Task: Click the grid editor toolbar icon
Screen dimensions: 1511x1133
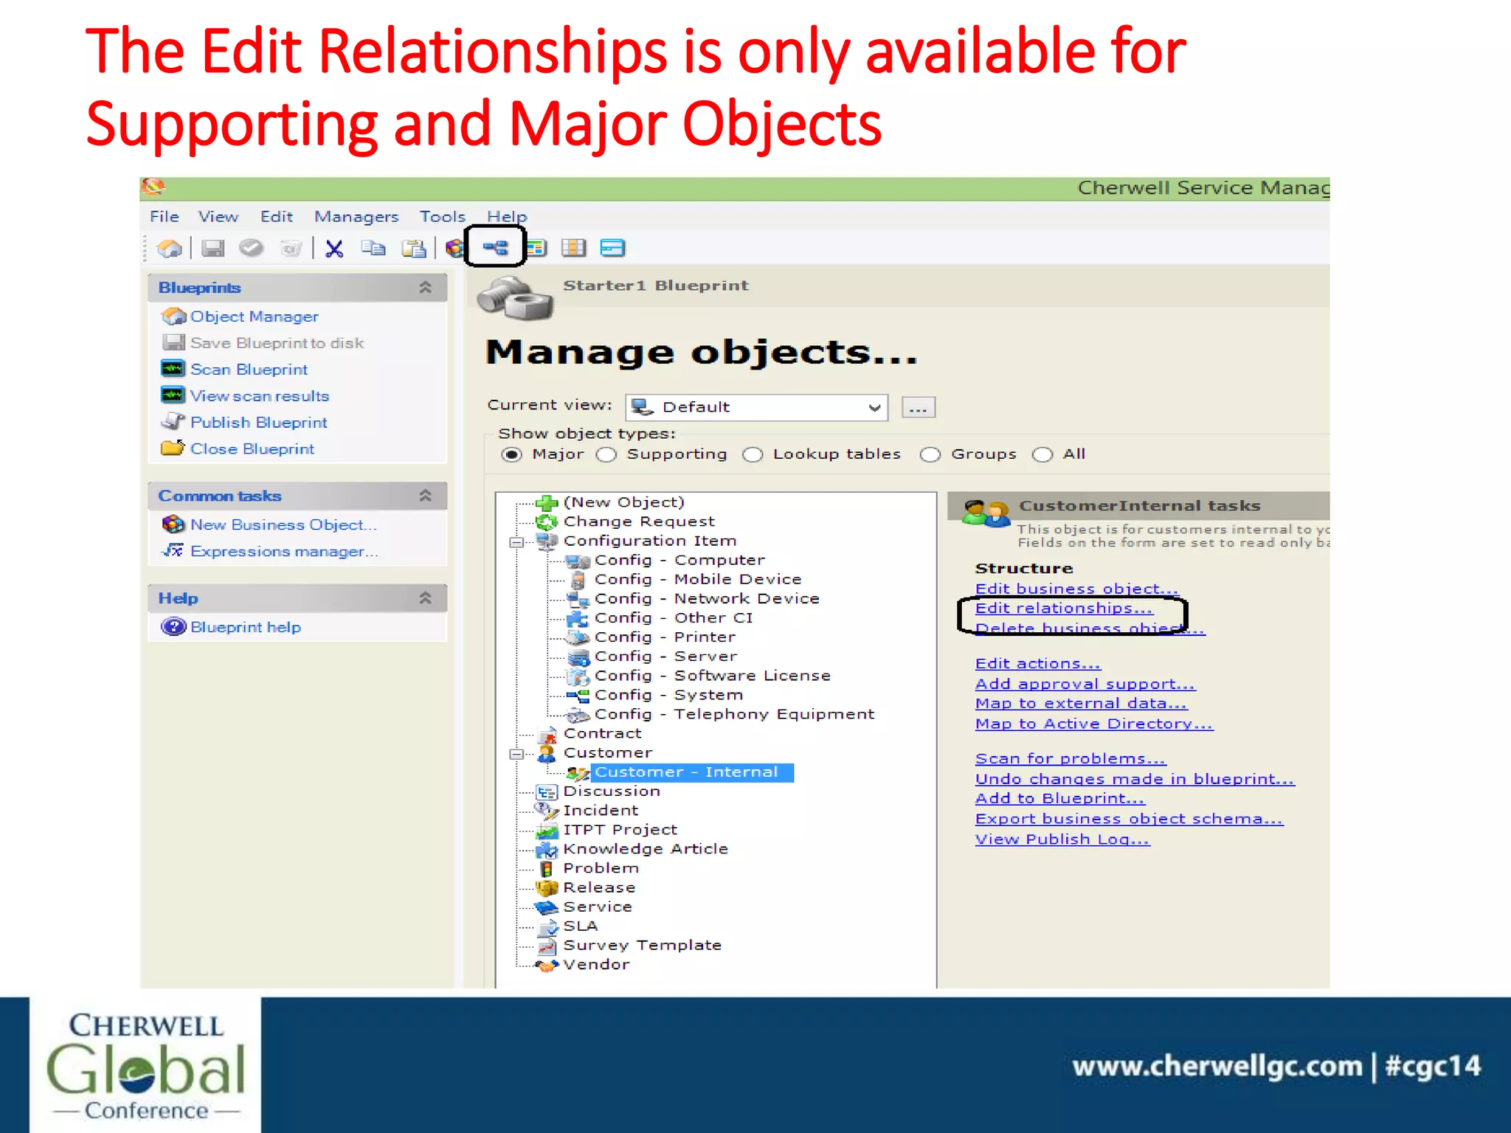Action: [x=573, y=248]
